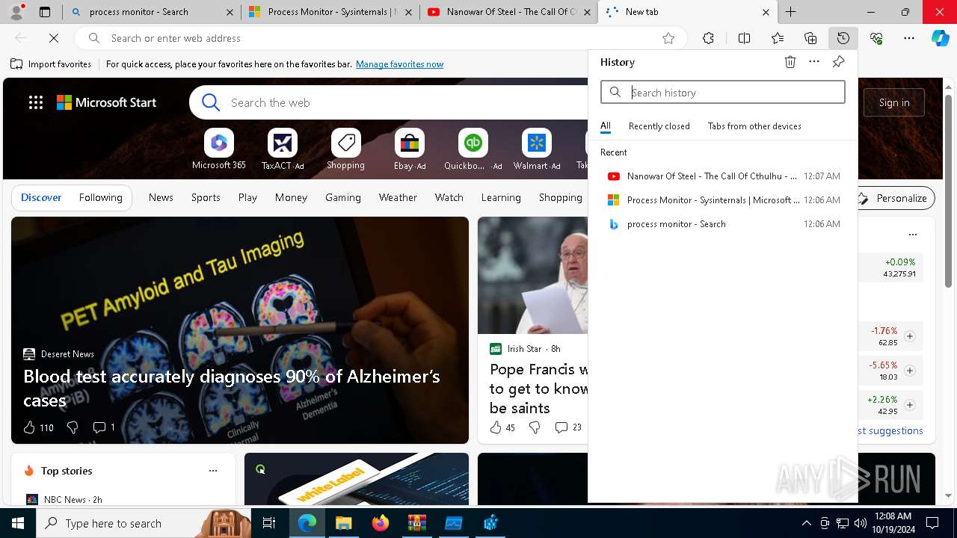The image size is (957, 538).
Task: Click the Windows taskbar search box
Action: coord(142,523)
